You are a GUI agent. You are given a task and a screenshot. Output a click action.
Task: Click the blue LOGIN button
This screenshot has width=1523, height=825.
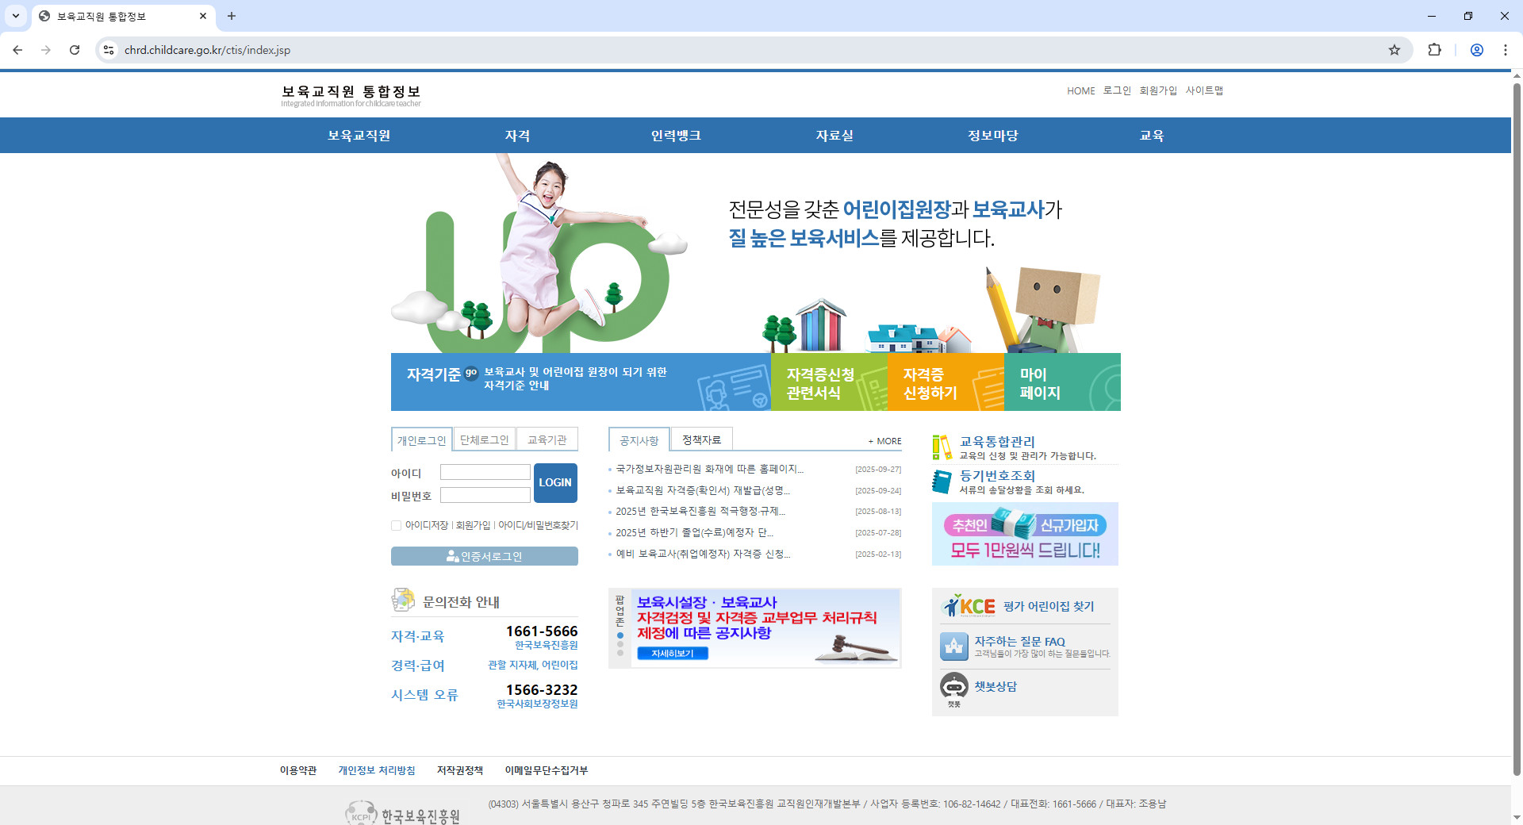(555, 482)
